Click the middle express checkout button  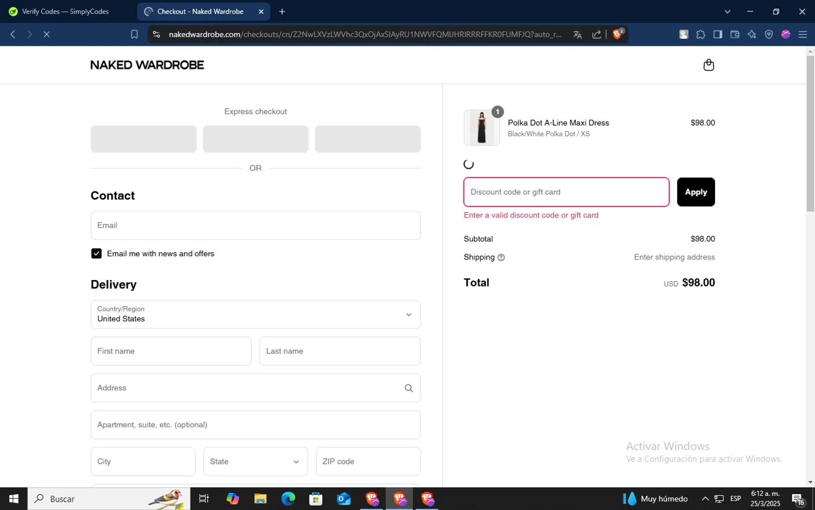255,139
